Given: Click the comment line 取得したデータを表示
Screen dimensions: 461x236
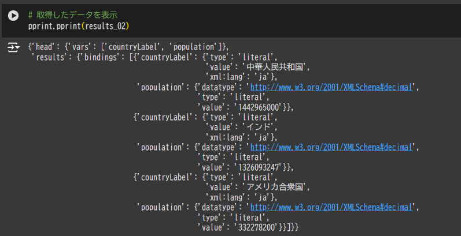Looking at the screenshot, I should [x=73, y=14].
